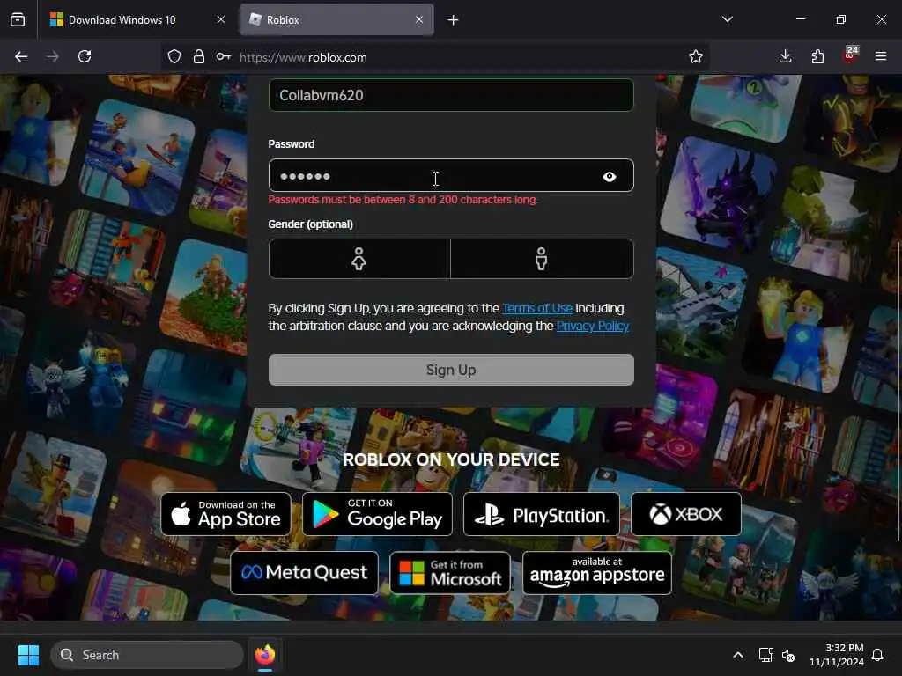The width and height of the screenshot is (902, 676).
Task: Open the XBOX store badge
Action: click(686, 514)
